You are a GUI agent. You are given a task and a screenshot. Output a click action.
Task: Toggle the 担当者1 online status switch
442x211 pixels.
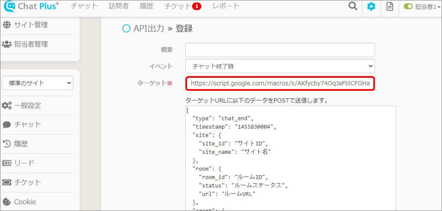click(408, 7)
